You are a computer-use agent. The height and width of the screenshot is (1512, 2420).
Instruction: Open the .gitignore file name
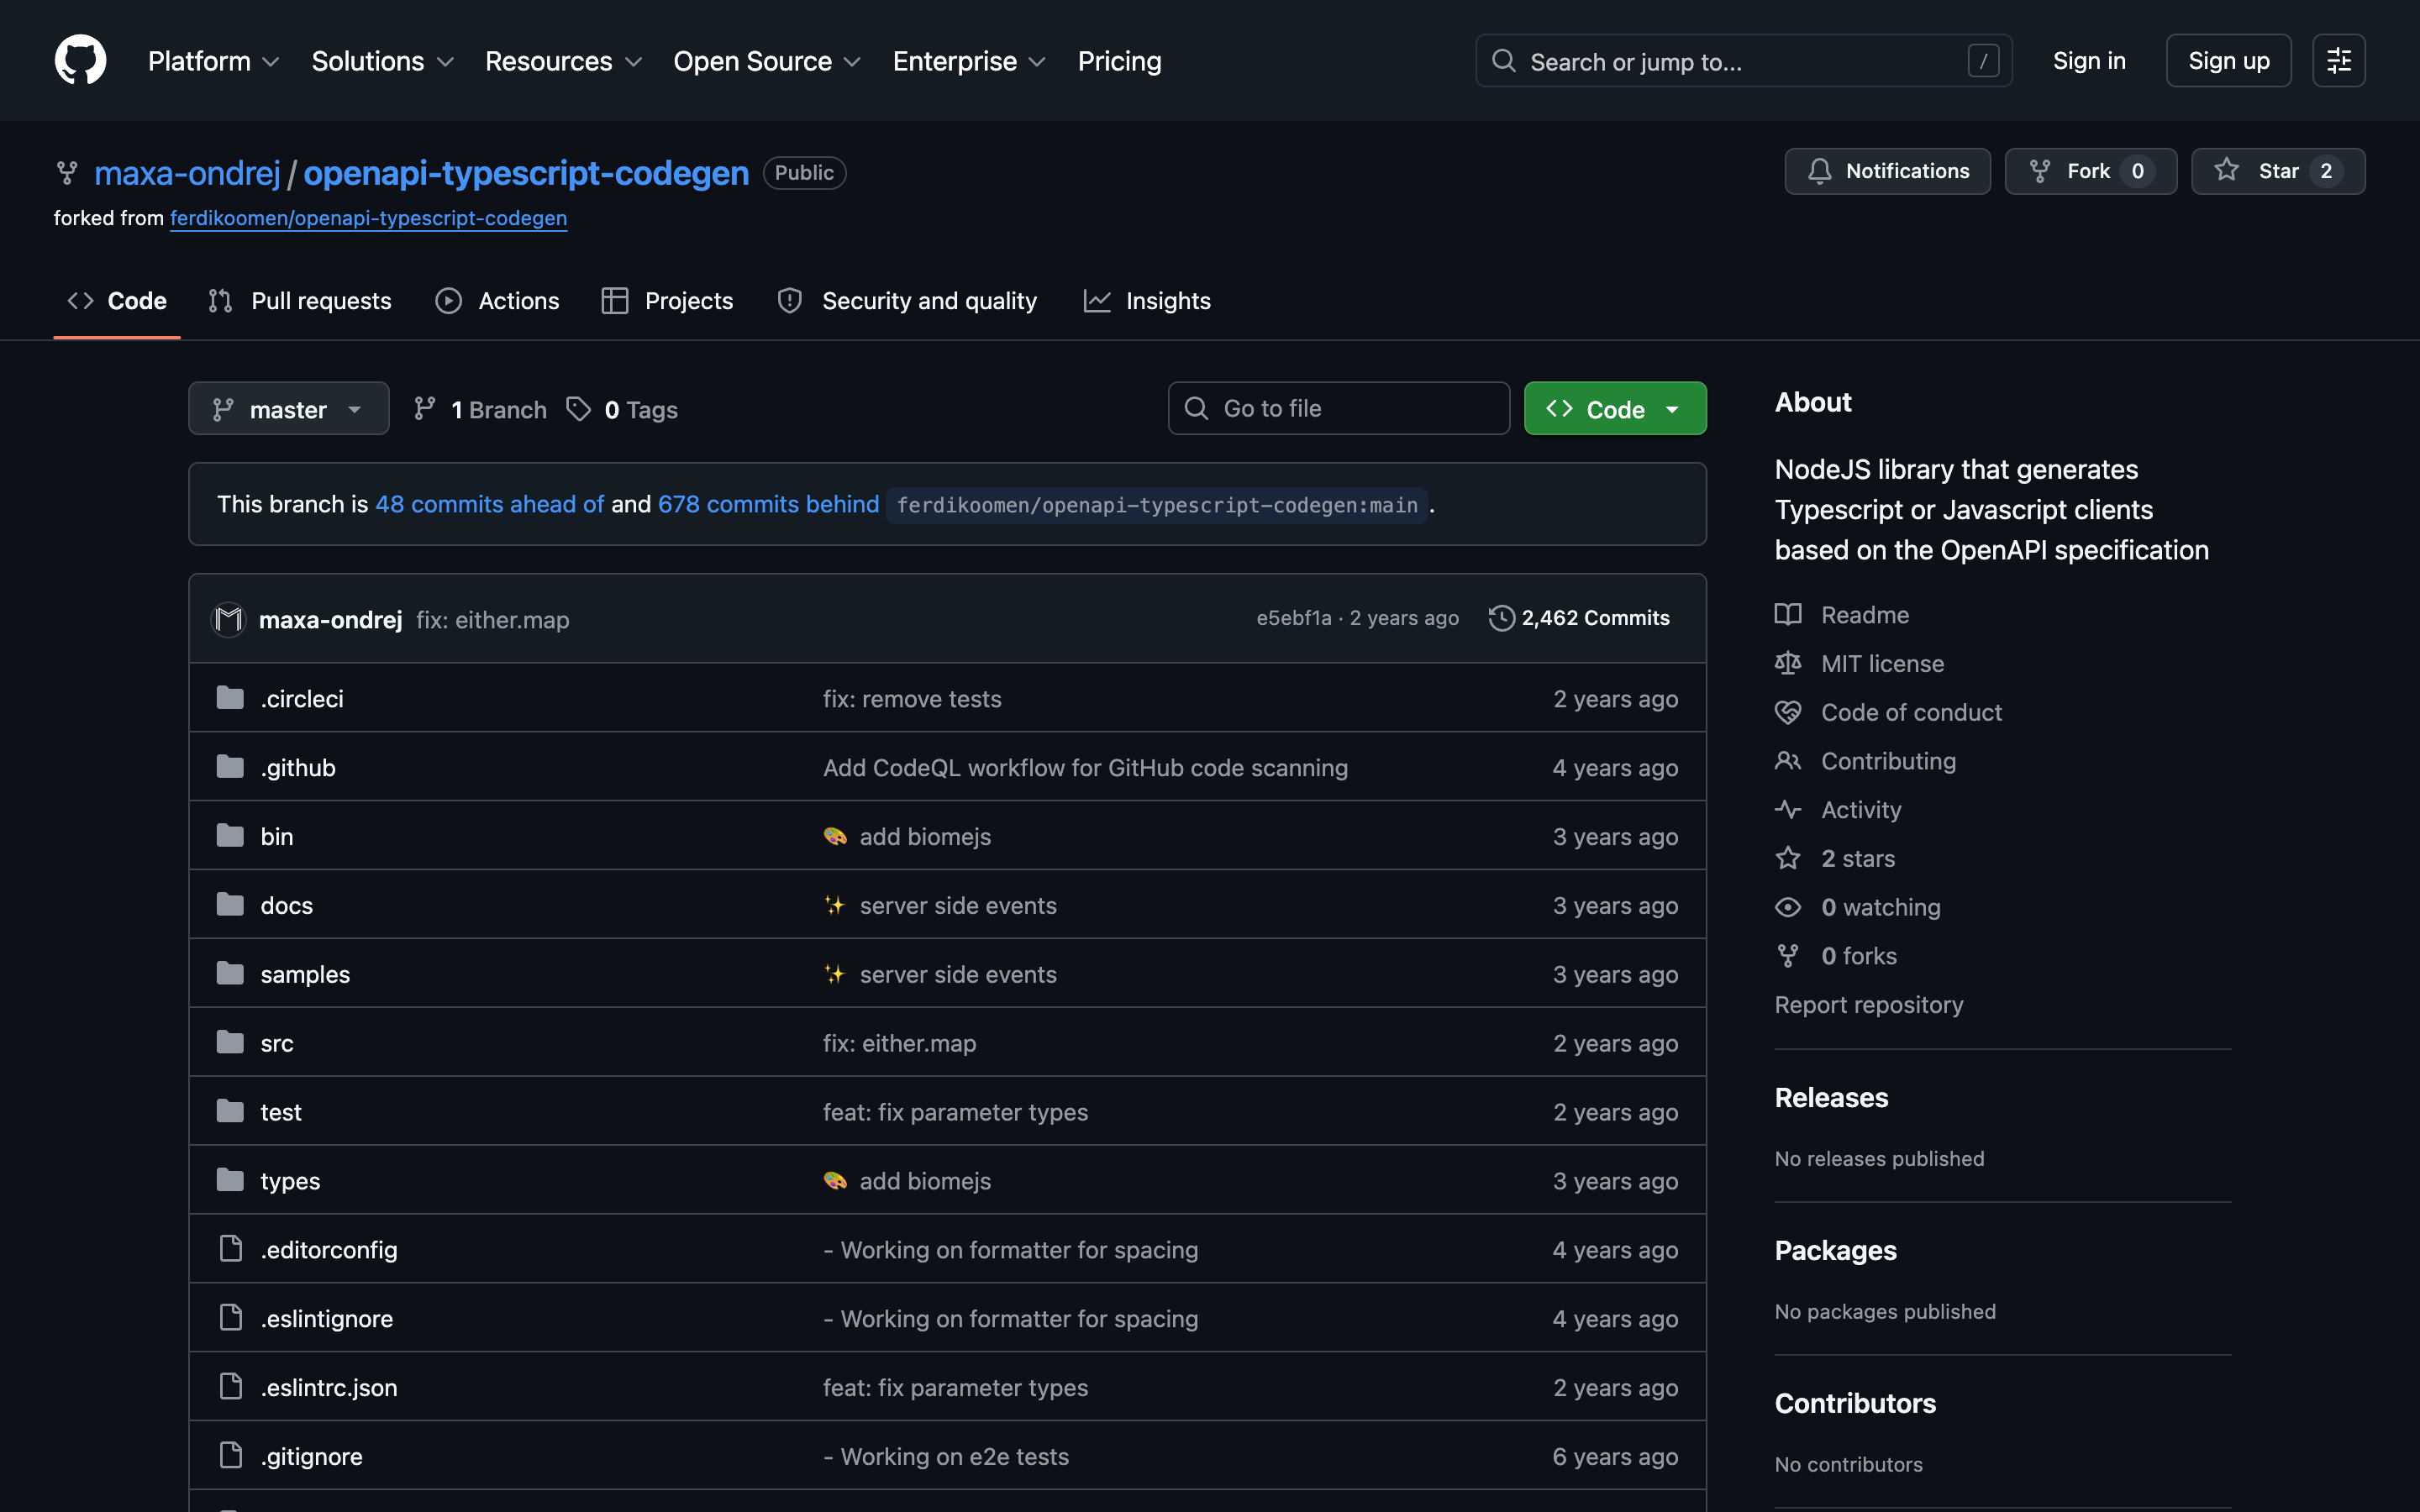point(311,1456)
